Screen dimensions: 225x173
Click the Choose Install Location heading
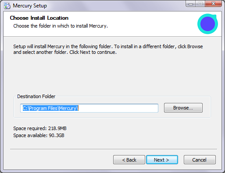pyautogui.click(x=39, y=18)
